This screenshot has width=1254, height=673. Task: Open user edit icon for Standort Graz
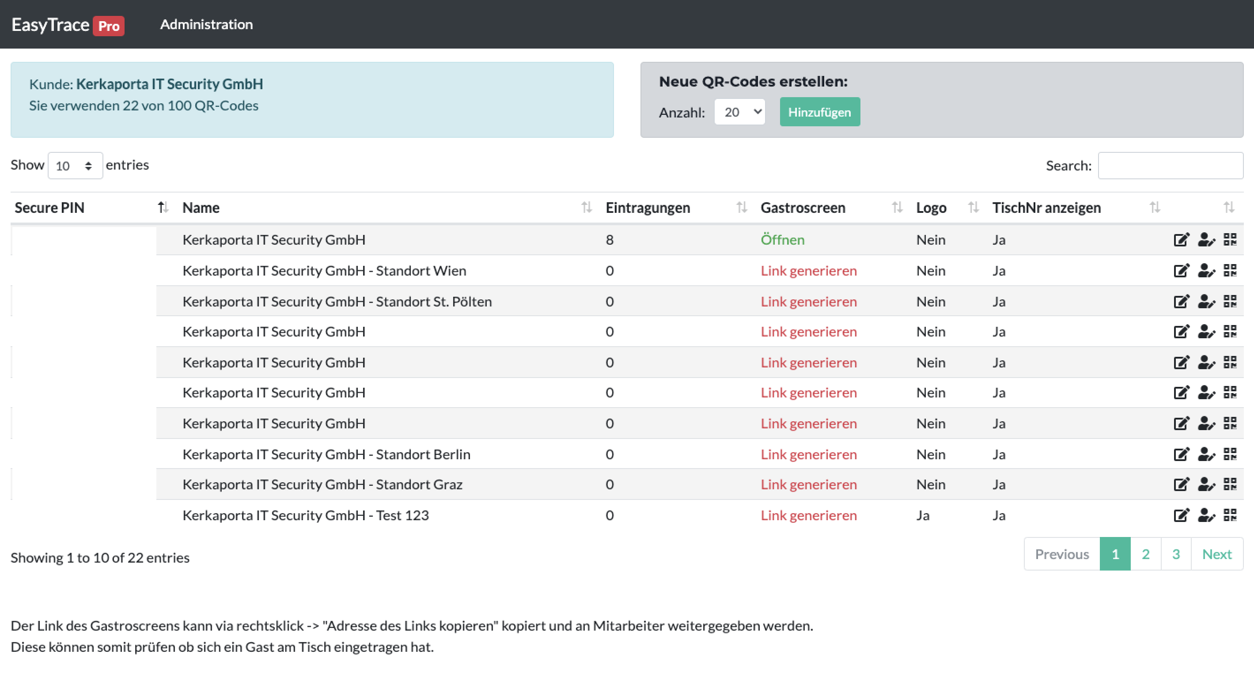click(x=1206, y=484)
